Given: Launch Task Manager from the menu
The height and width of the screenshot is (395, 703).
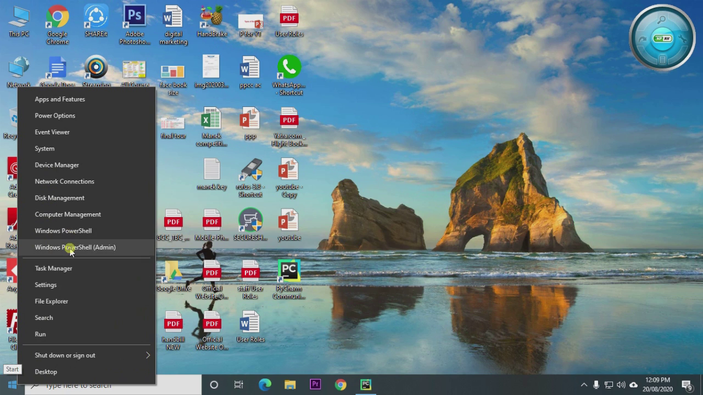Looking at the screenshot, I should [87, 268].
